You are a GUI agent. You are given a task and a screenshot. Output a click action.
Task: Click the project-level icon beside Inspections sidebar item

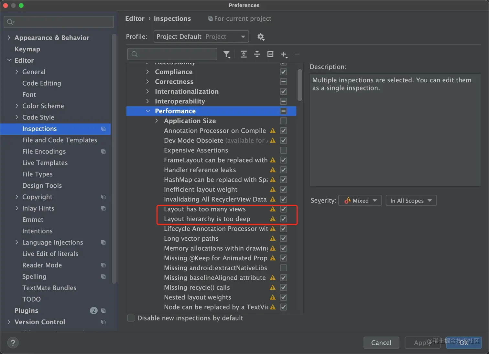(103, 129)
